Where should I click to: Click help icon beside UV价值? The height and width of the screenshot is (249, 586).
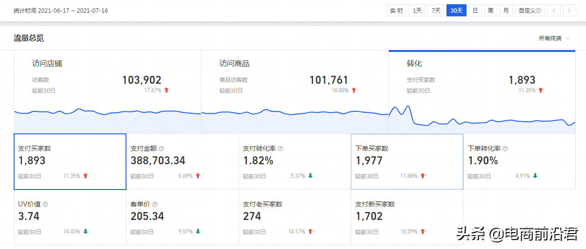[45, 204]
